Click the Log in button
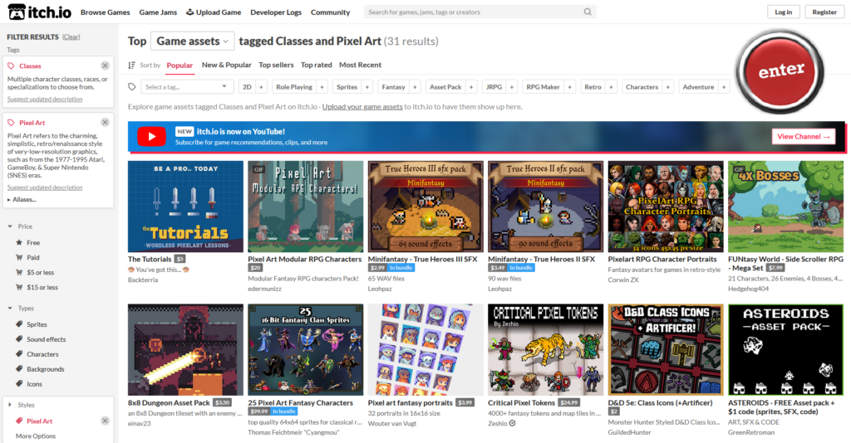Screen dimensions: 851x443 click(x=783, y=12)
